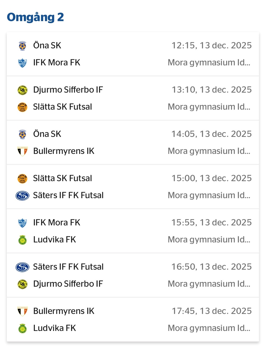Click the 15:00, 13 dec. 2025 match time
The image size is (264, 355).
[x=211, y=178]
